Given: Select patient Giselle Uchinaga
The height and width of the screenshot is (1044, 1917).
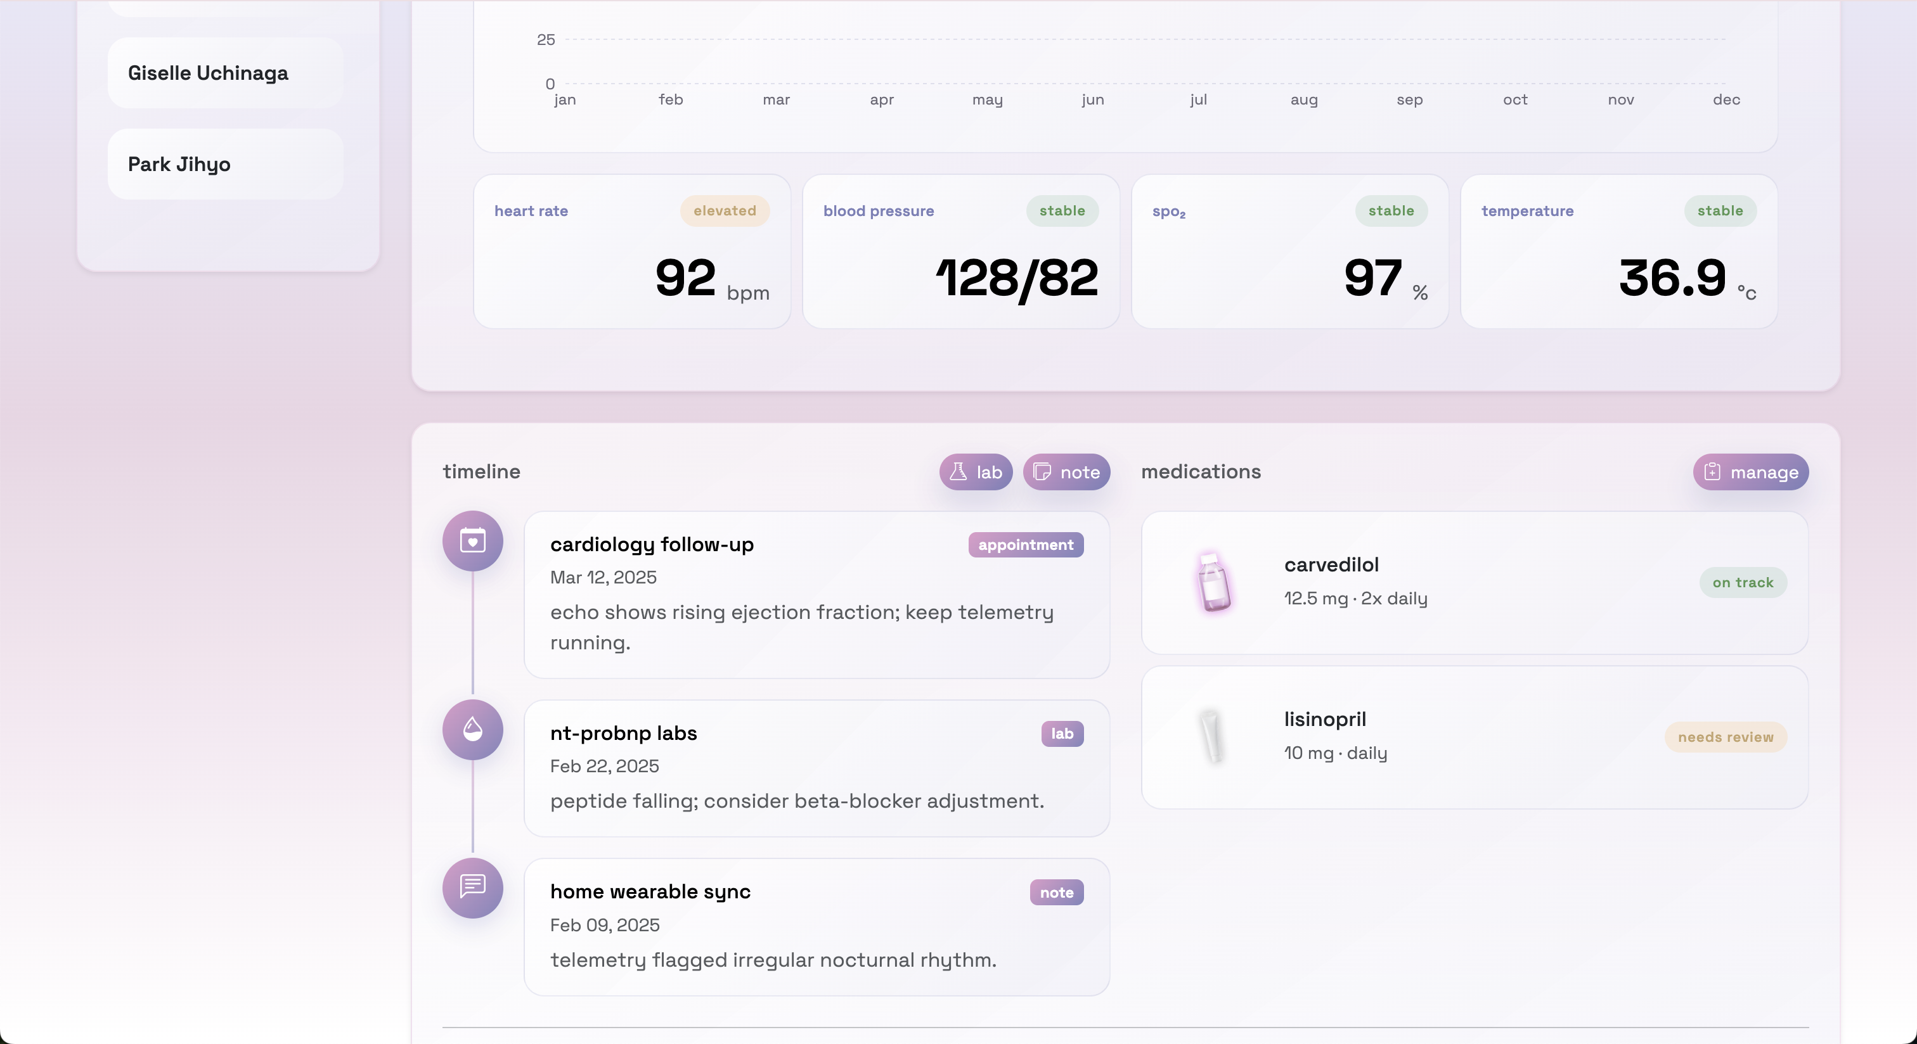Looking at the screenshot, I should pyautogui.click(x=225, y=73).
